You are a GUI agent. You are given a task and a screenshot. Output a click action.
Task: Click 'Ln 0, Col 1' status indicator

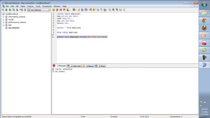point(144,117)
